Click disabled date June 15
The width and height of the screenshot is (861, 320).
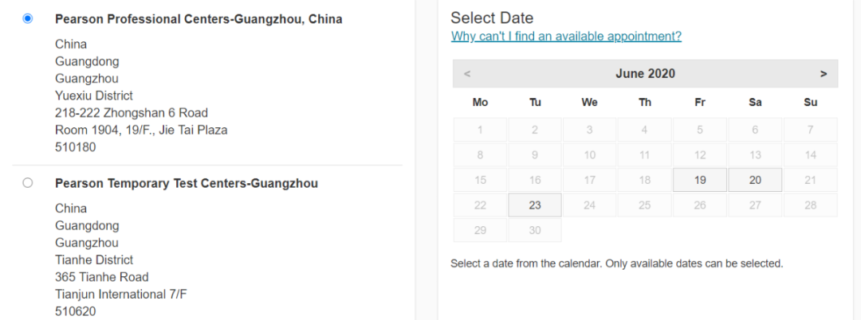(x=480, y=181)
